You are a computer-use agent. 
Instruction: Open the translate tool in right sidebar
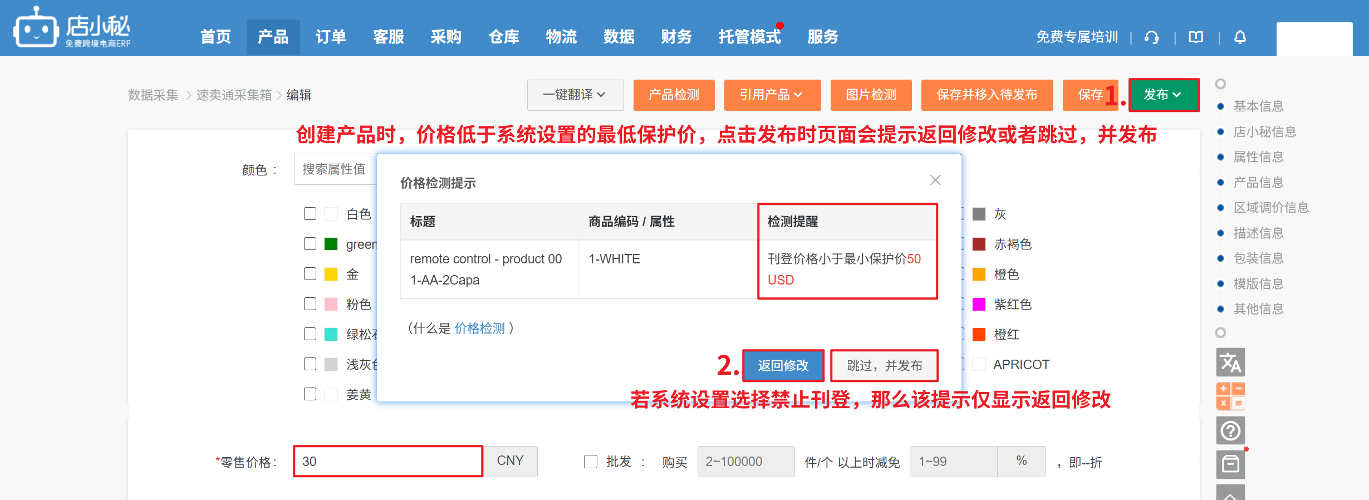click(1230, 362)
